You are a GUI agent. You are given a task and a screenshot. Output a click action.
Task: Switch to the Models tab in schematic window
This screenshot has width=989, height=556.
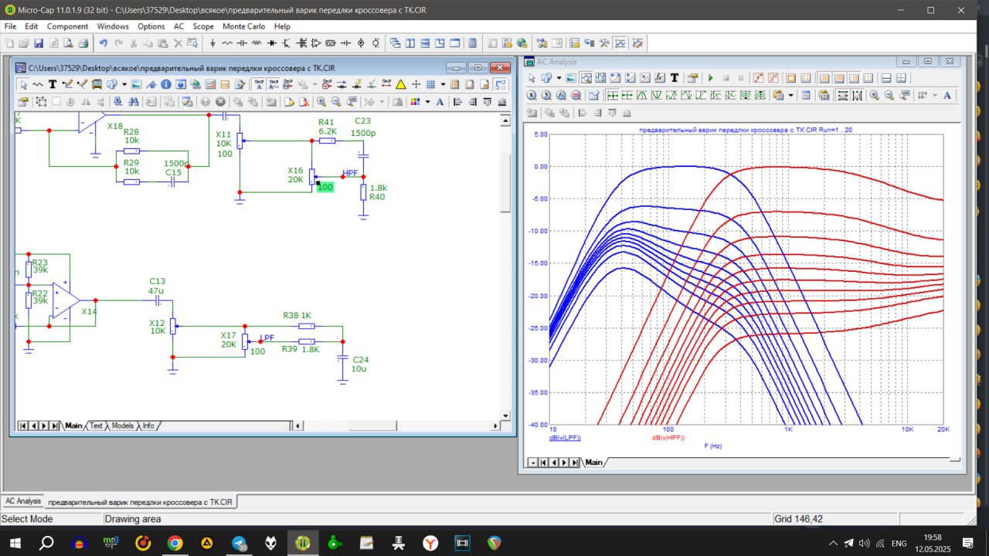(x=122, y=425)
